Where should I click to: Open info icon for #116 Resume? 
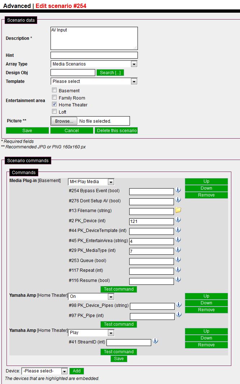click(x=178, y=279)
